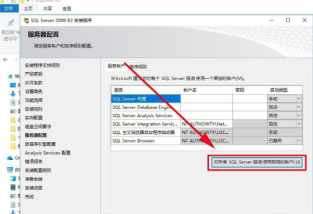The image size is (313, 214).
Task: Close the SQL Server setup window
Action: tap(304, 20)
